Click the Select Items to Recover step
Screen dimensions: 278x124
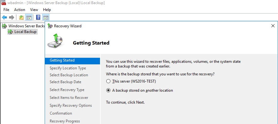tap(69, 97)
